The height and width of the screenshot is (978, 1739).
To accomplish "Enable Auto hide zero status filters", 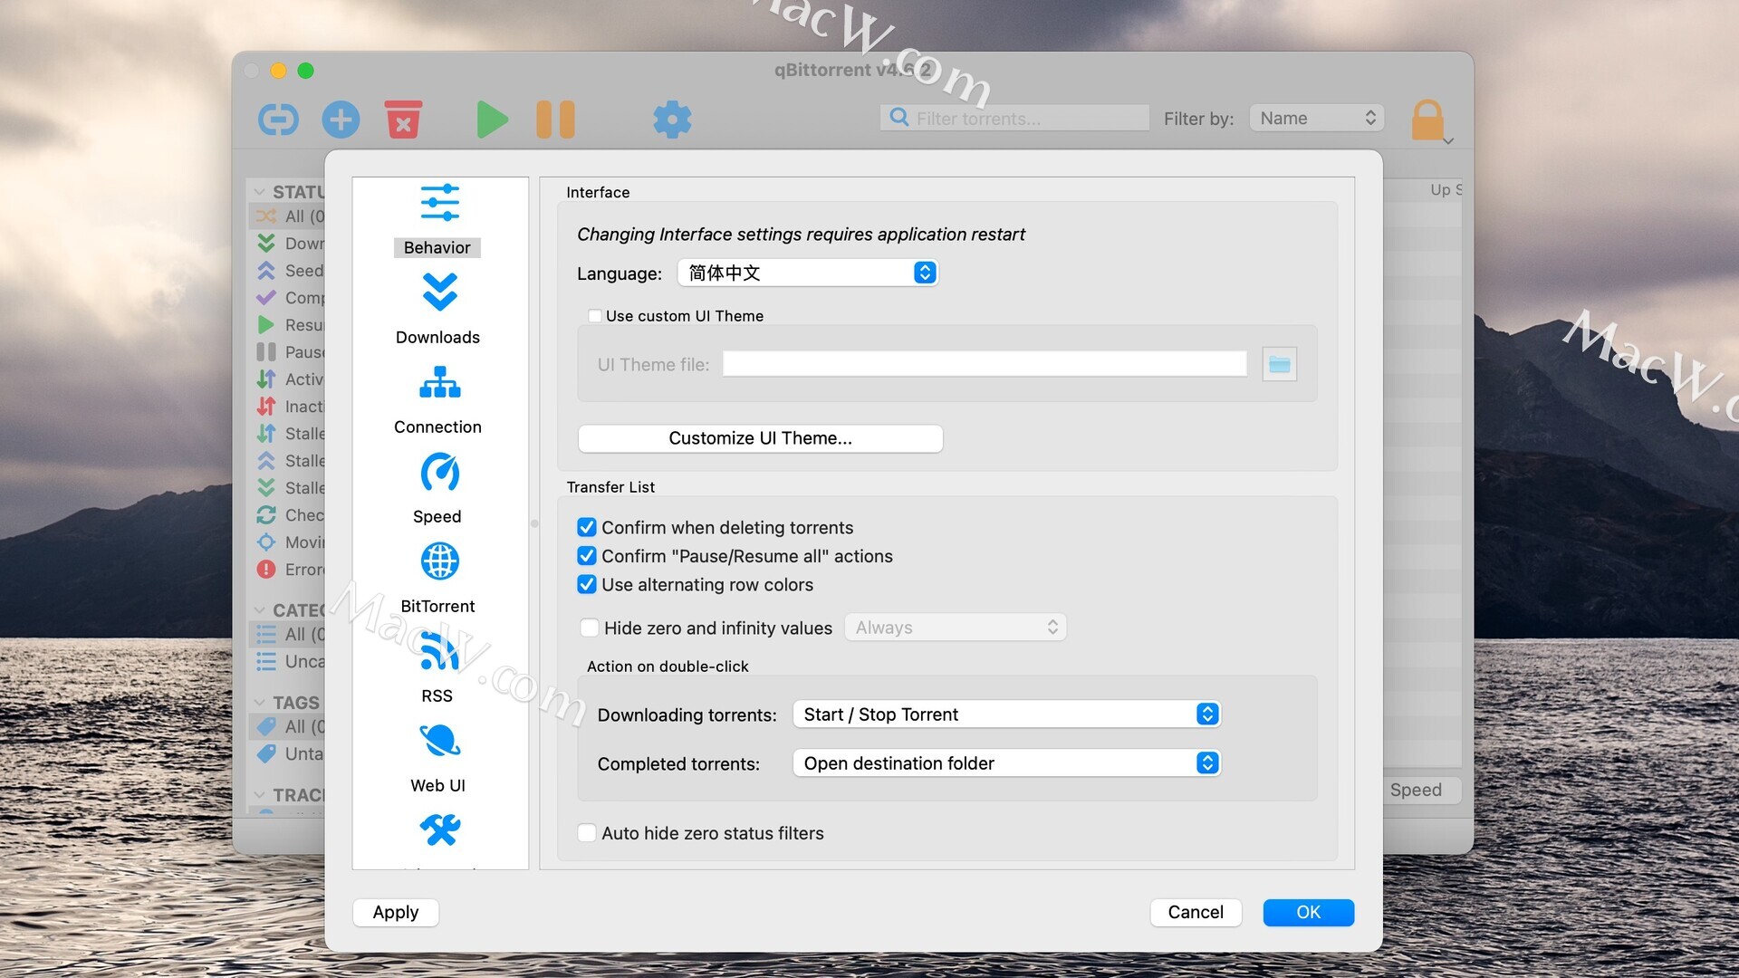I will point(587,833).
